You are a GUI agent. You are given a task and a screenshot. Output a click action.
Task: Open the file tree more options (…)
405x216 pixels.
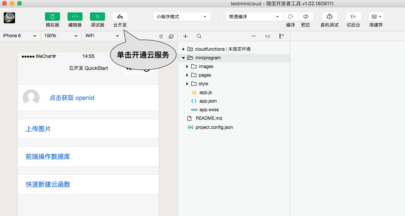(x=254, y=36)
